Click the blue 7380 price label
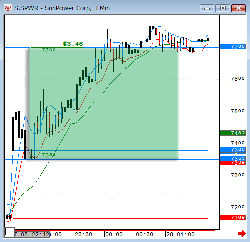 click(233, 150)
